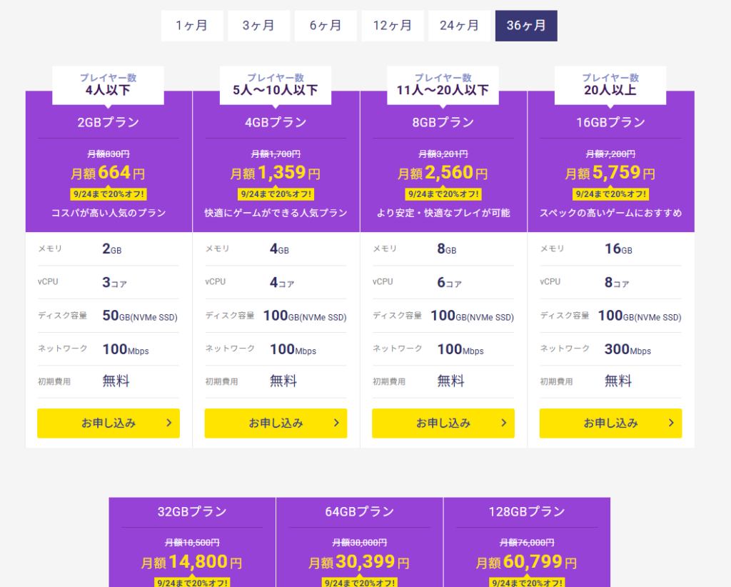Click the chevron on 4GB apply button
Viewport: 731px width, 587px height.
click(x=336, y=423)
